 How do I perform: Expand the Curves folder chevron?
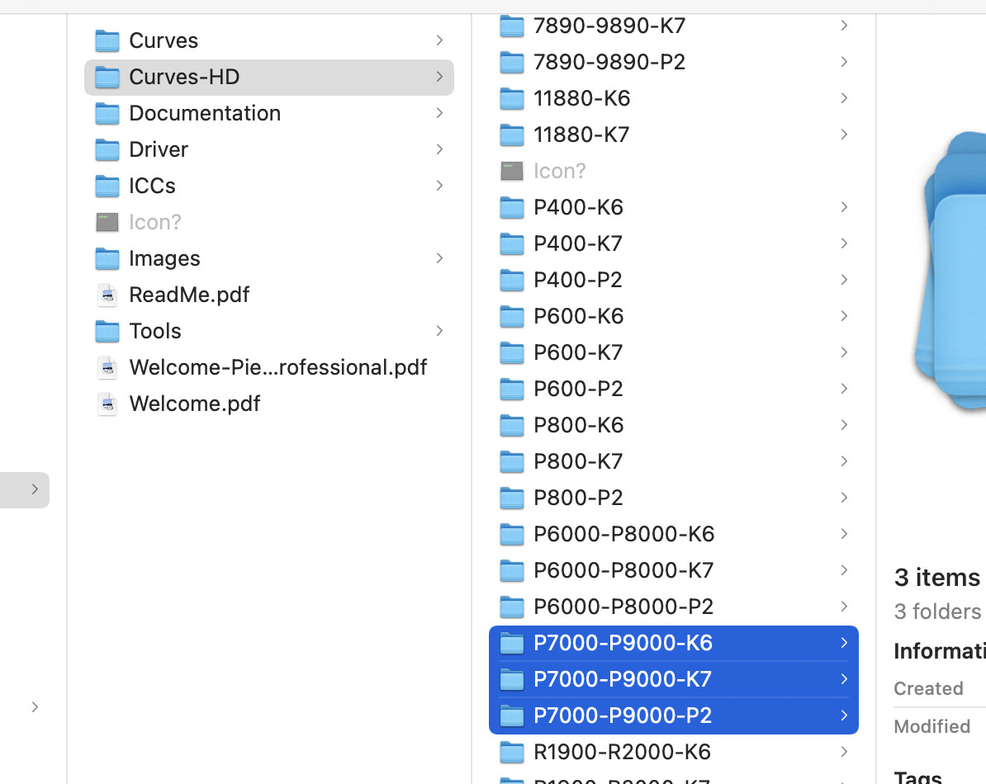[439, 40]
